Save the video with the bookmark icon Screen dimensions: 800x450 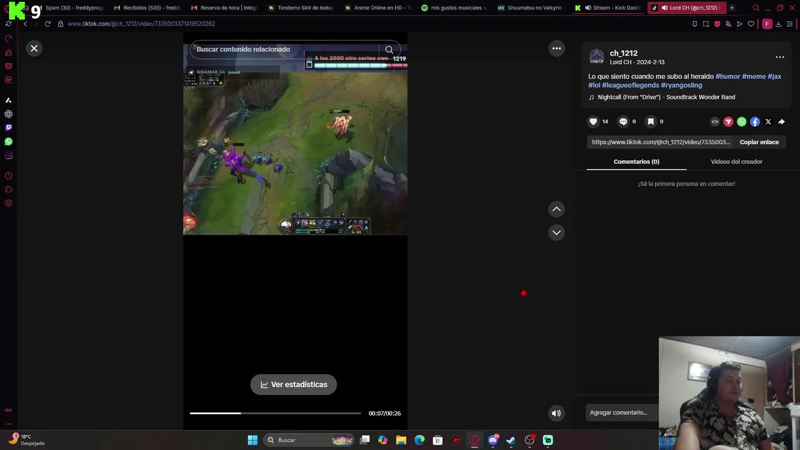click(x=651, y=122)
